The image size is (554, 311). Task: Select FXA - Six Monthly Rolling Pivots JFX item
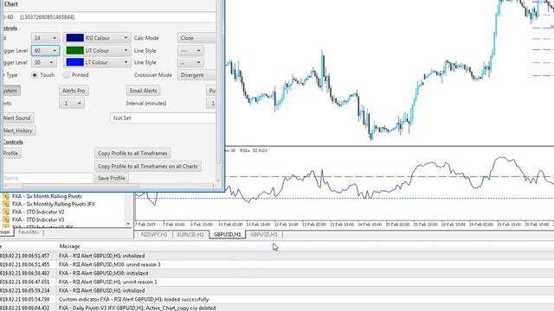coord(54,204)
